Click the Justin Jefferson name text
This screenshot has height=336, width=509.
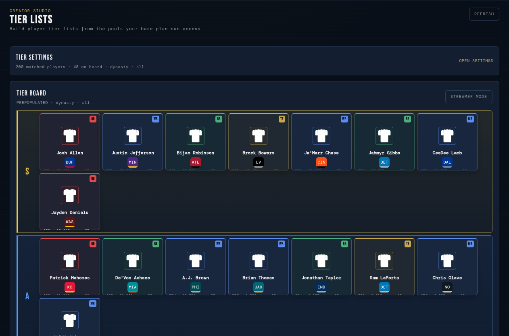[x=133, y=153]
